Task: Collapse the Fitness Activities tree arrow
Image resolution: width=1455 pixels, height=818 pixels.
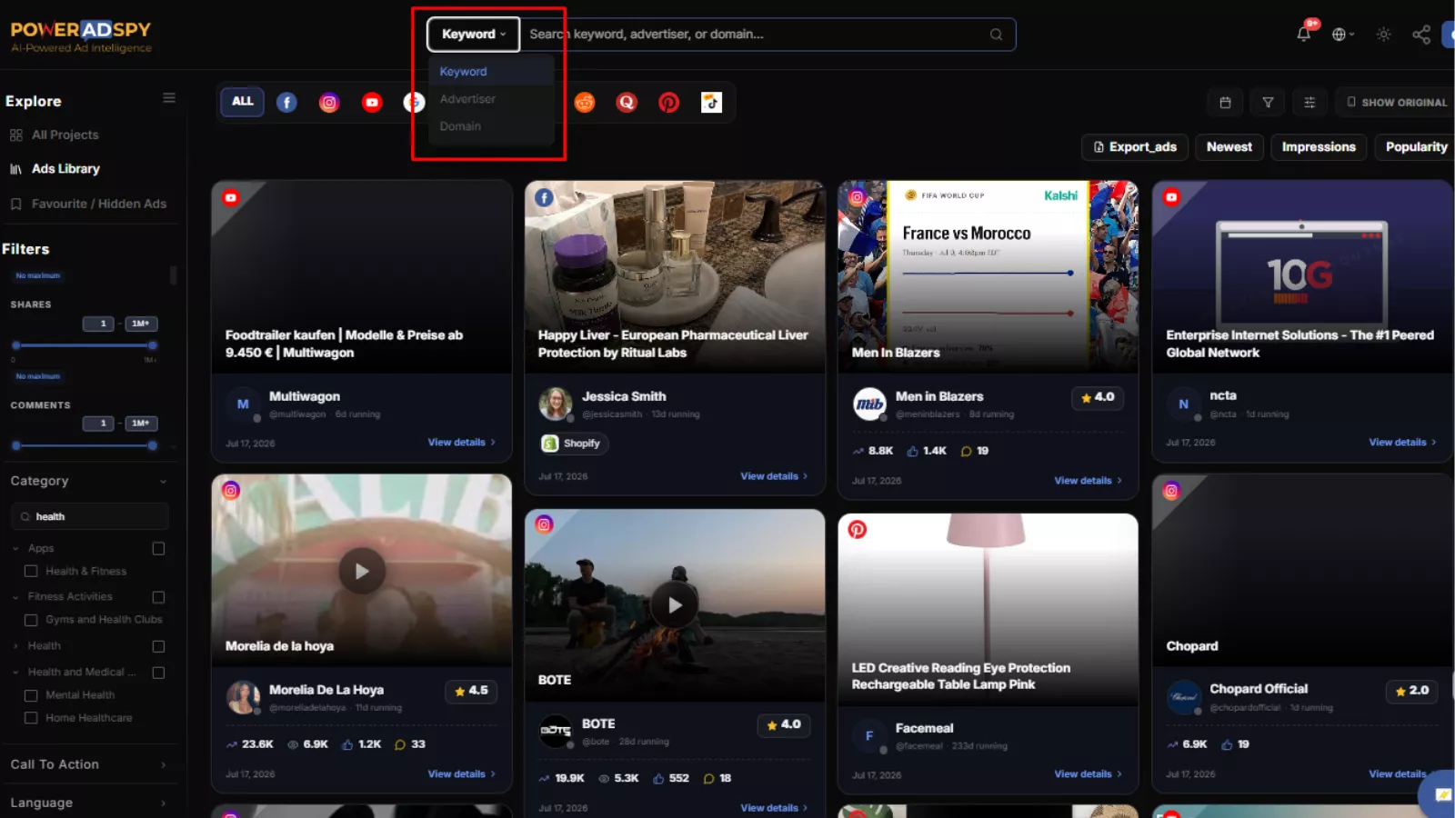Action: click(15, 597)
